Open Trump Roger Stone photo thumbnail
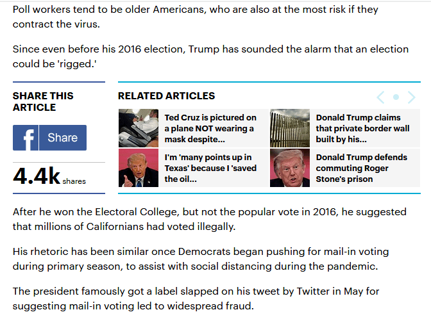 click(290, 168)
